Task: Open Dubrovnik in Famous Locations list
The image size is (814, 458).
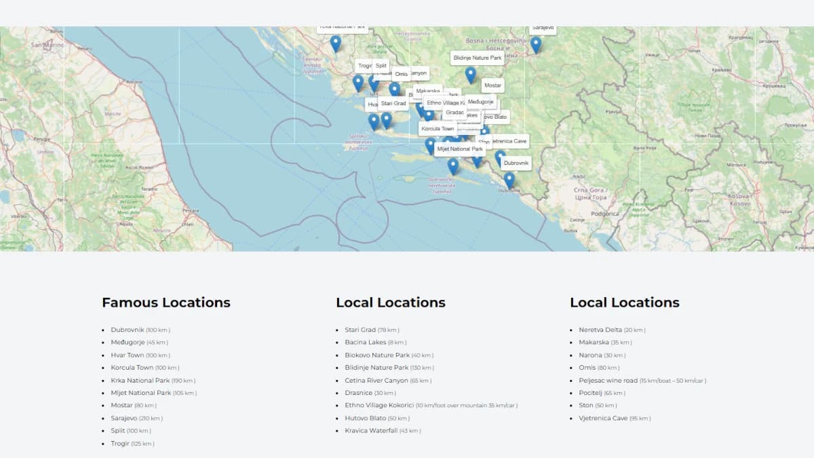Action: [x=128, y=330]
